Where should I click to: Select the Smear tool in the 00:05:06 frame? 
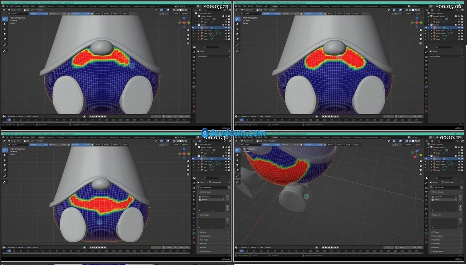click(x=238, y=34)
